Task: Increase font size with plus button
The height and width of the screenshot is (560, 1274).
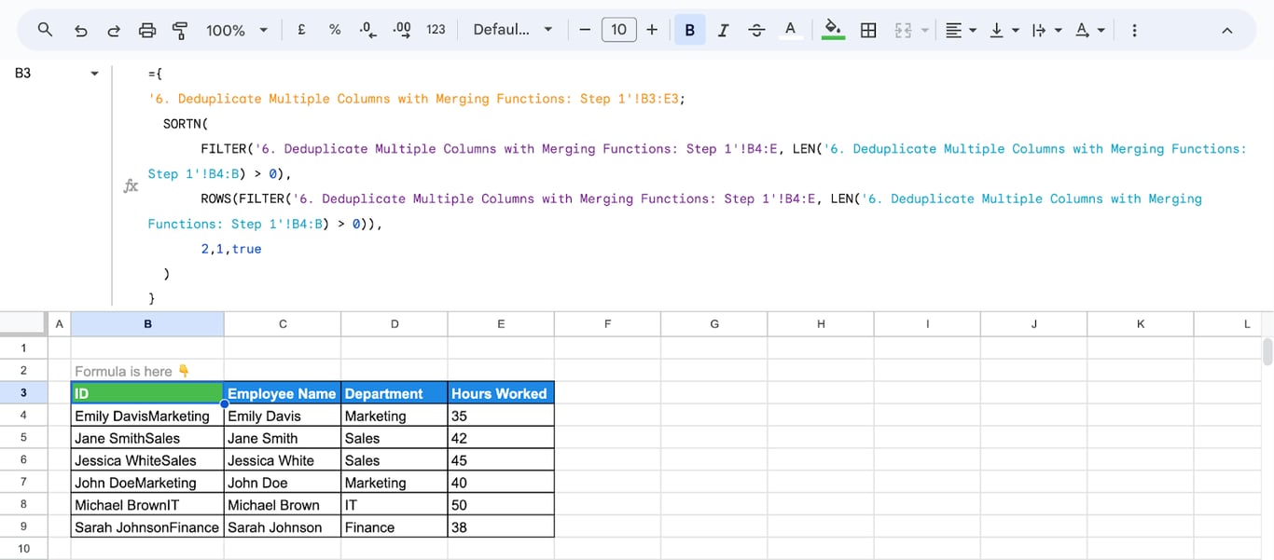Action: [x=652, y=30]
